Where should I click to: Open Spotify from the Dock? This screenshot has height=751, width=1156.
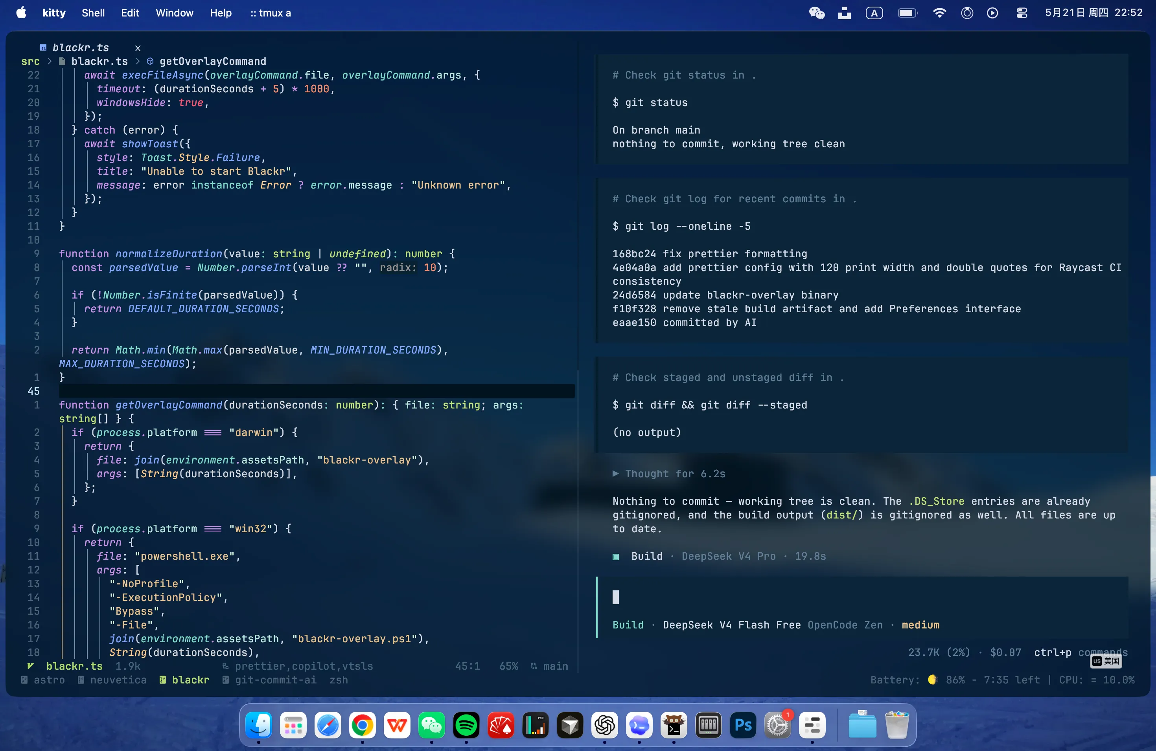coord(466,725)
